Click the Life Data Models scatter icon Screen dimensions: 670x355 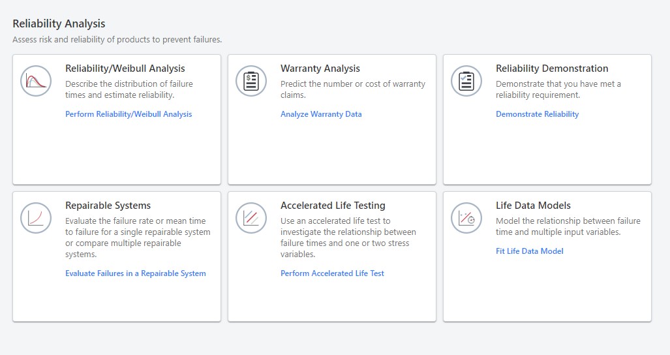(466, 218)
